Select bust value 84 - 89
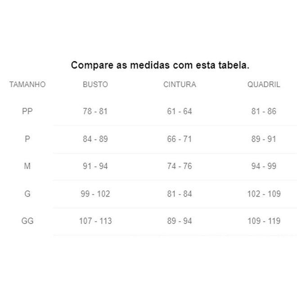The image size is (297, 297). coord(95,139)
